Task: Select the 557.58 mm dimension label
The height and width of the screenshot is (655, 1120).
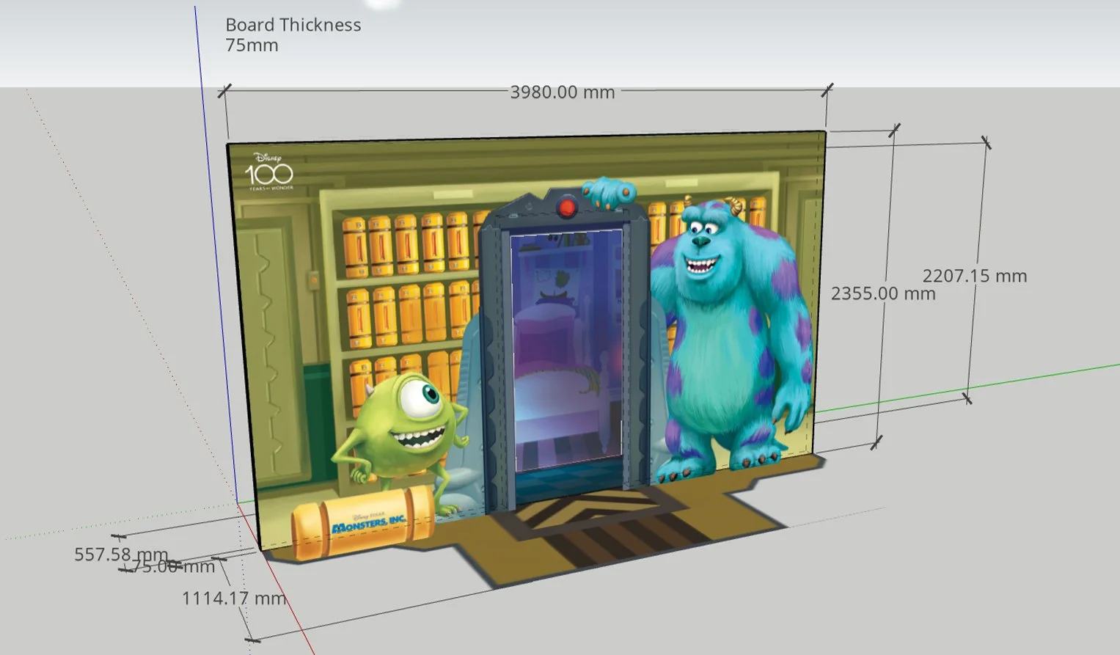Action: pyautogui.click(x=121, y=554)
